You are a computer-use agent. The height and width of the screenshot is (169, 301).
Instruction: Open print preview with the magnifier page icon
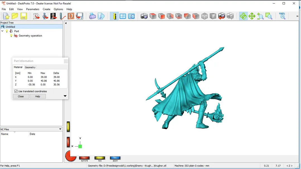point(101,16)
